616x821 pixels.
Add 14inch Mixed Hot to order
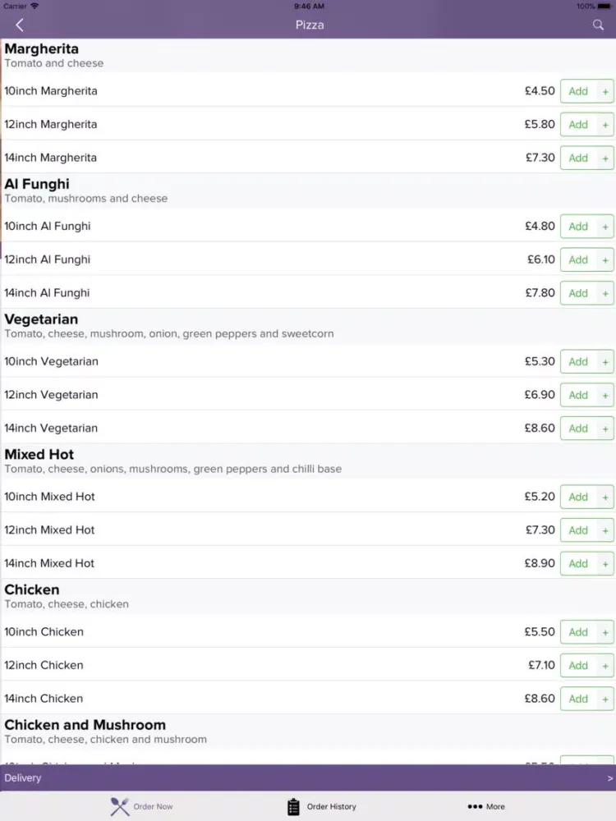click(578, 563)
